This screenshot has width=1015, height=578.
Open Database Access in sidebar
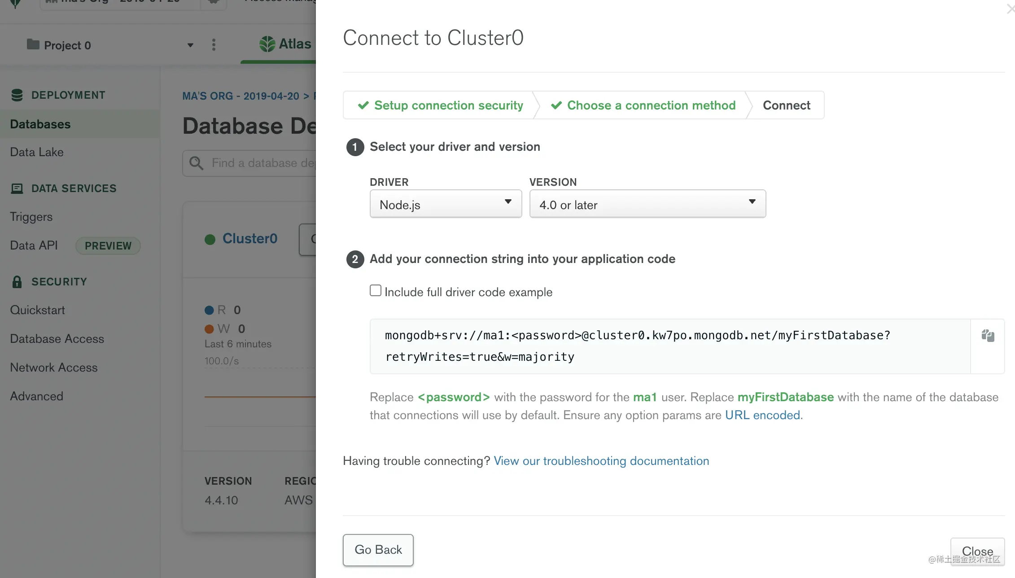(57, 339)
